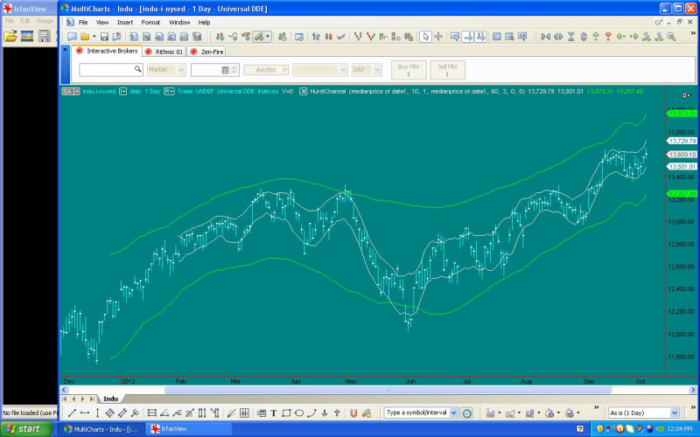Expand the hidden main toolbar chevron

coord(693,33)
